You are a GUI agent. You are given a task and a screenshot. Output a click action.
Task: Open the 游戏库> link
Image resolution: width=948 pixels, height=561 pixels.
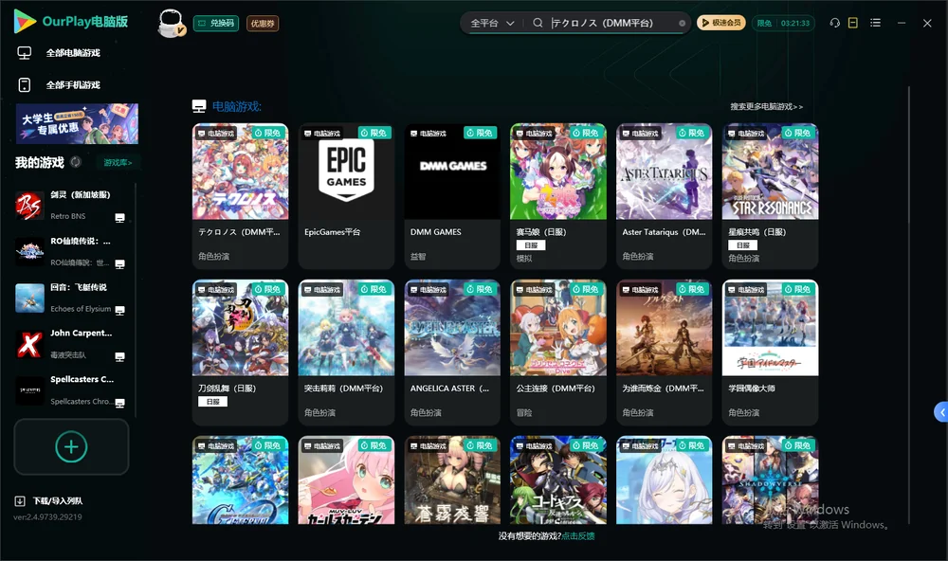coord(118,162)
